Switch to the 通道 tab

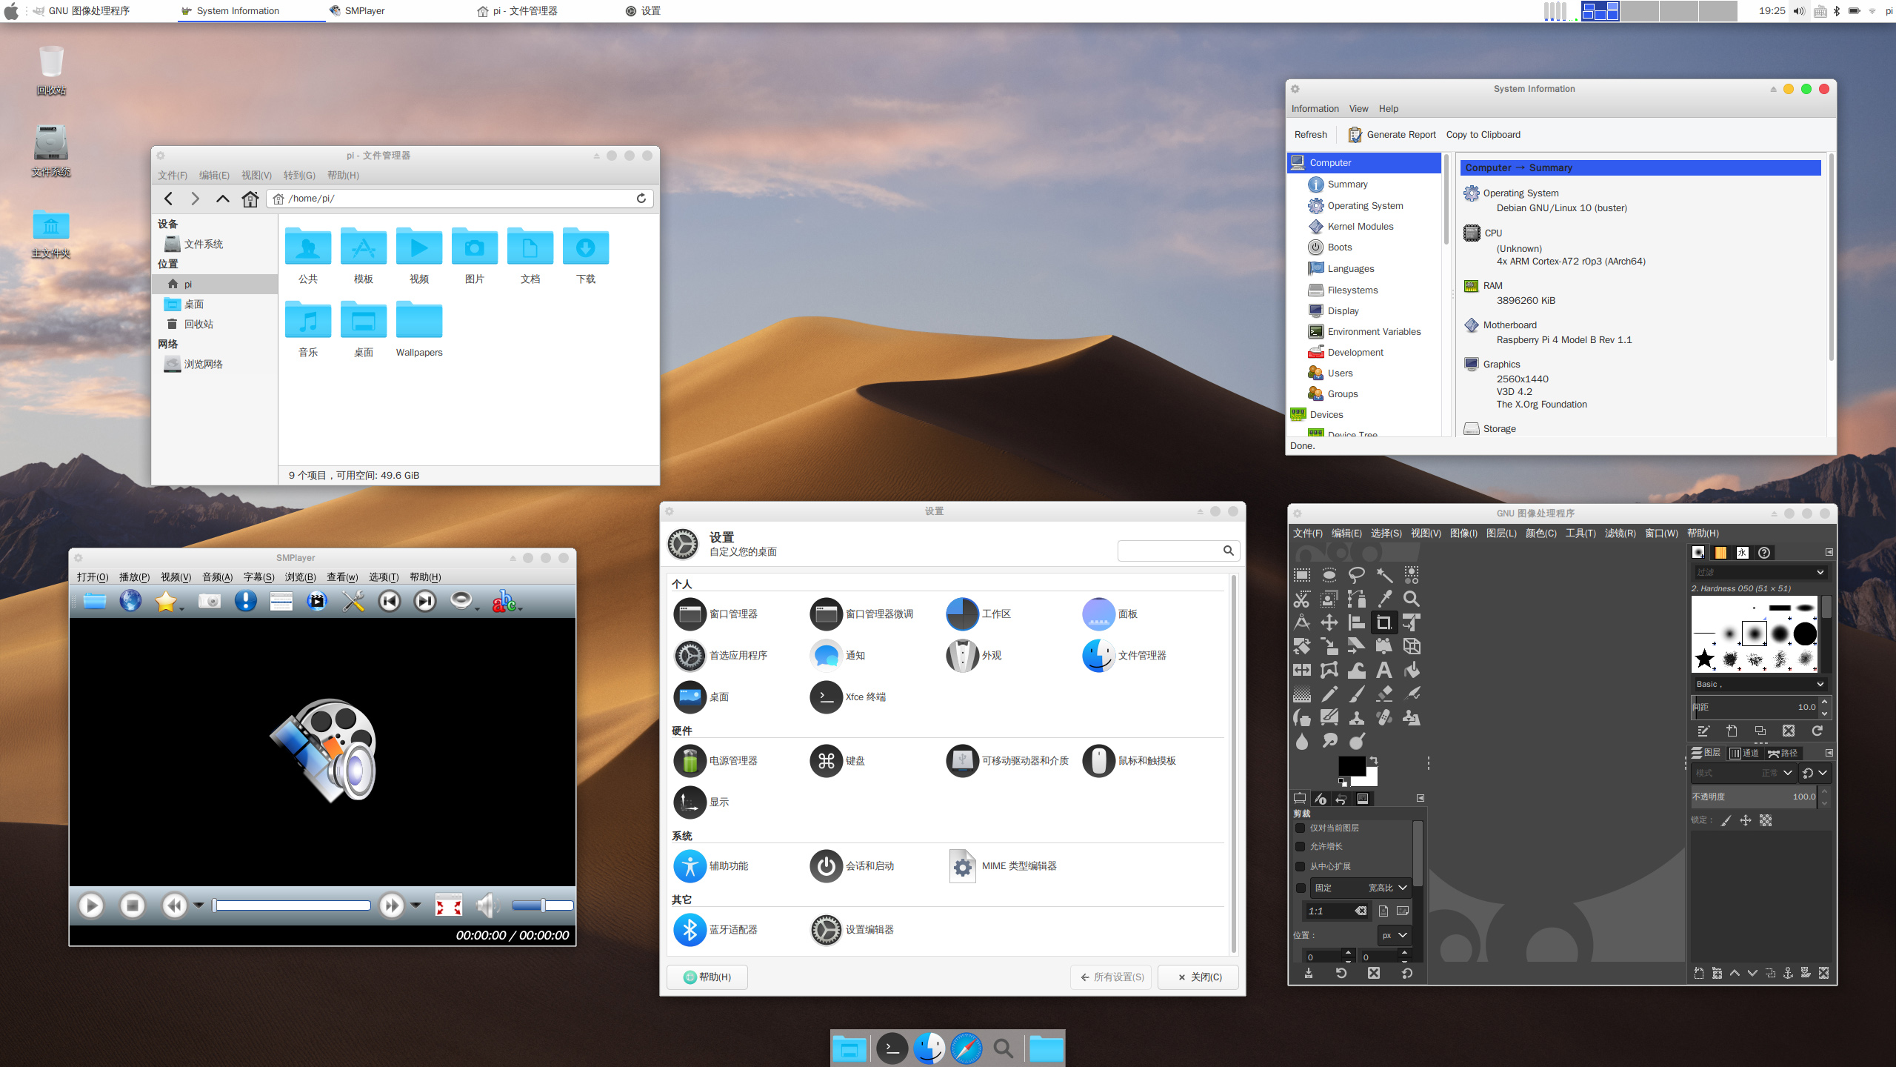(x=1744, y=753)
